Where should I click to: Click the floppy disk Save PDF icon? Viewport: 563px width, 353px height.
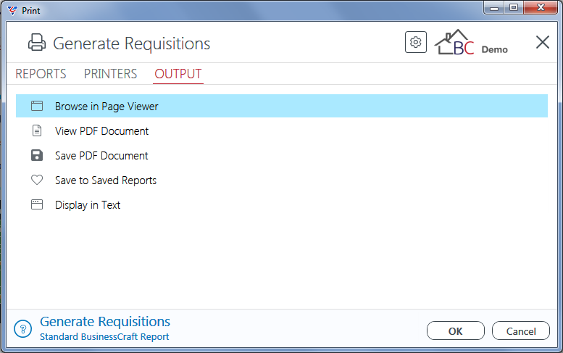pos(37,156)
